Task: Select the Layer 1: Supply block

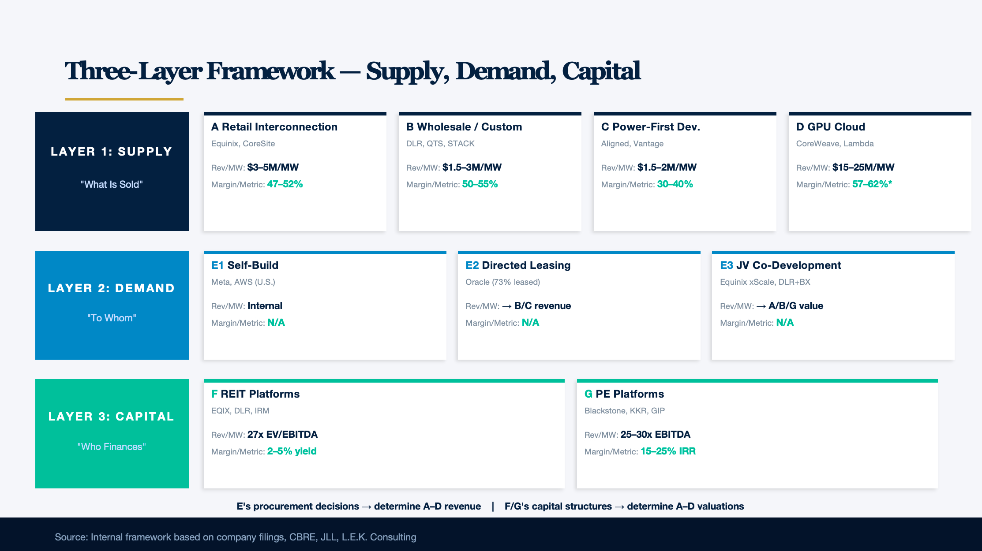Action: point(112,171)
